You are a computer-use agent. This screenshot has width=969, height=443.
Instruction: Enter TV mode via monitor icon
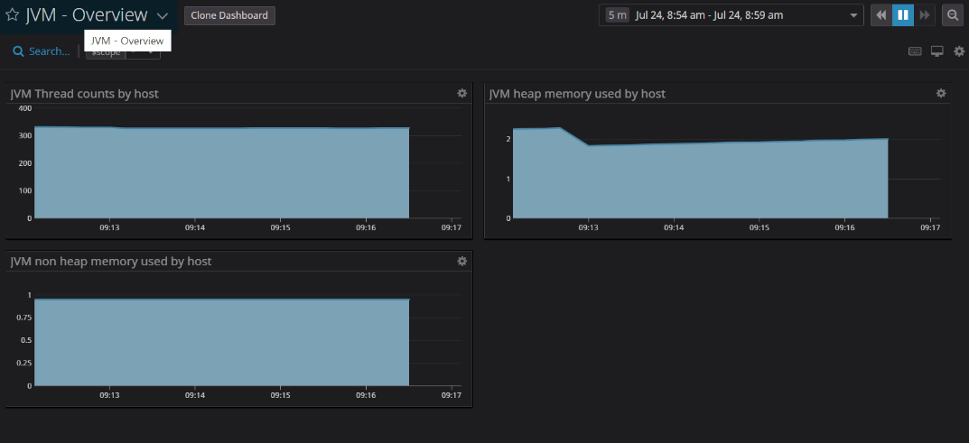coord(937,51)
